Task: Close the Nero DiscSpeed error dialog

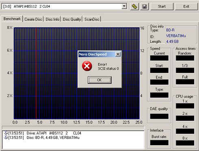Action: 118,54
